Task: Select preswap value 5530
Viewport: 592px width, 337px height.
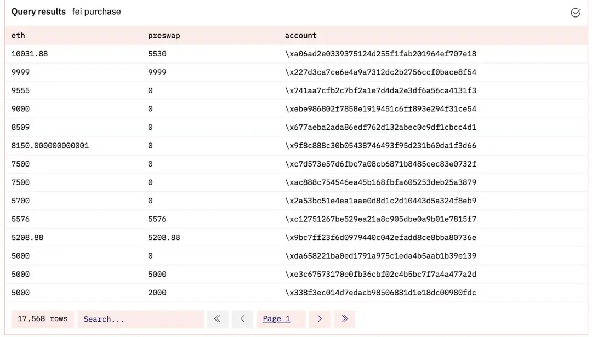Action: tap(157, 54)
